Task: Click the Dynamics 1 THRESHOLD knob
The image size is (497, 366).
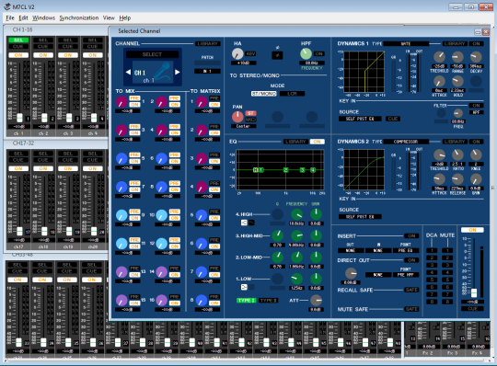Action: (x=439, y=57)
